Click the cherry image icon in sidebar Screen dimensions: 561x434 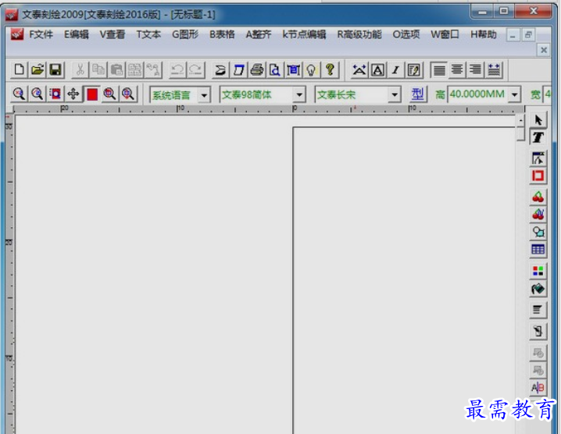(x=538, y=197)
